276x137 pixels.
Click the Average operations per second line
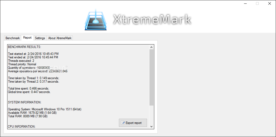[x=38, y=71]
